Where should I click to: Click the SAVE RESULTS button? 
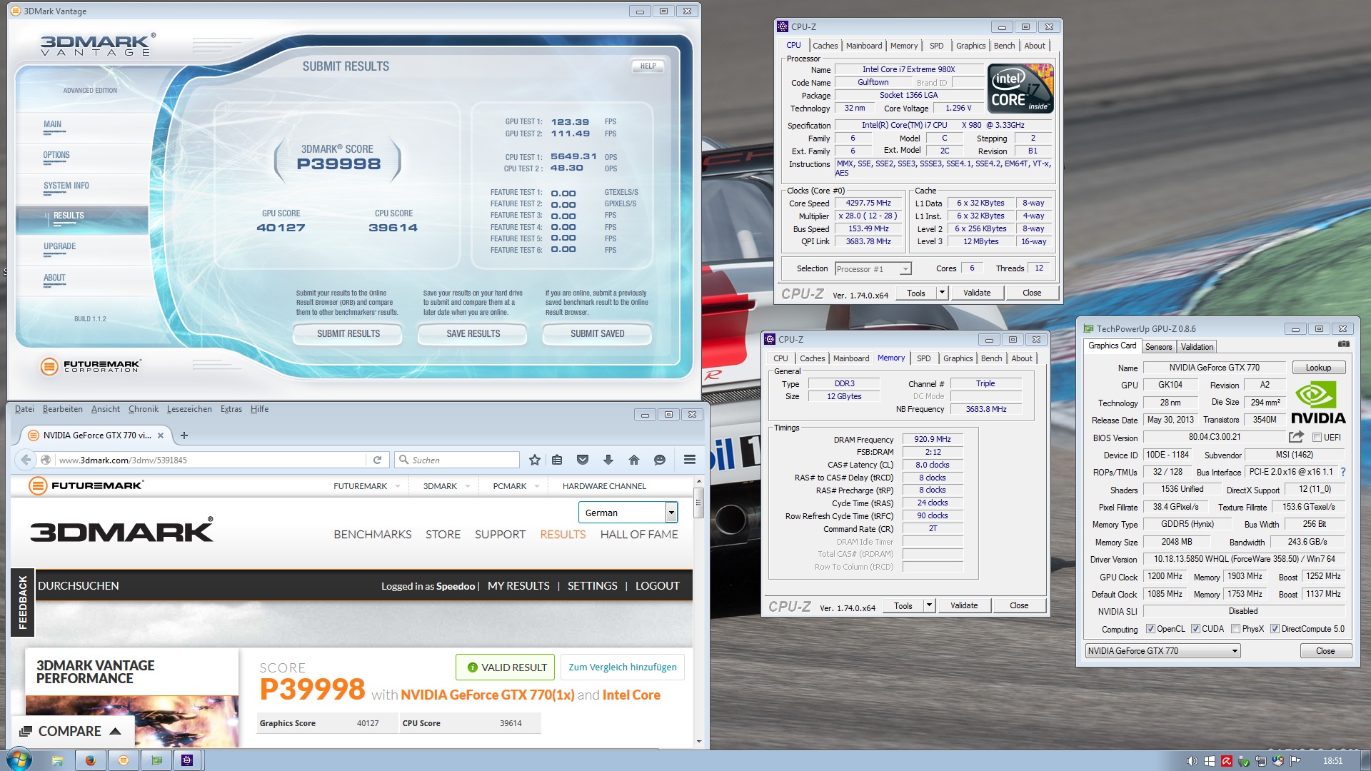pos(473,333)
